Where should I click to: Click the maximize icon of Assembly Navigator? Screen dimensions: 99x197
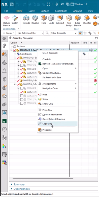[x=96, y=38]
